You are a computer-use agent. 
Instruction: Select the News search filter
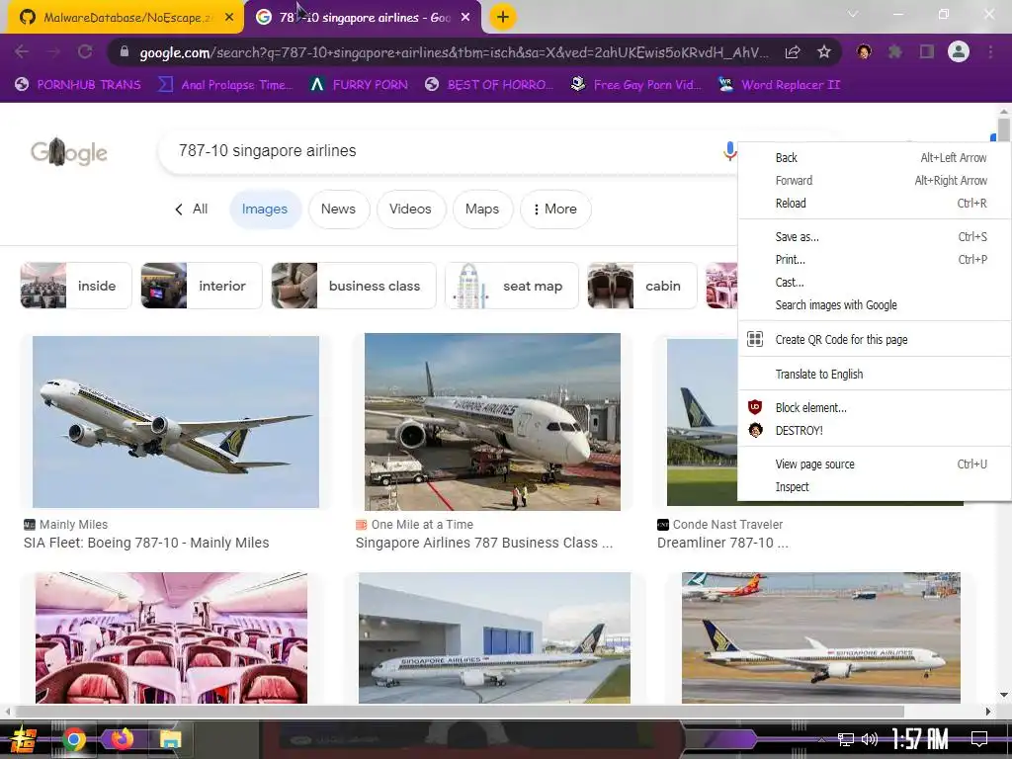[x=338, y=210]
